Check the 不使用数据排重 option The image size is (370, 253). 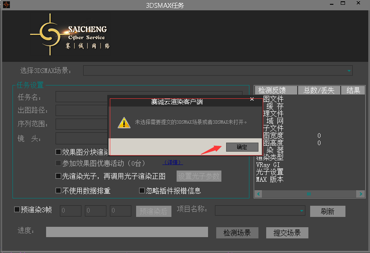pos(59,191)
